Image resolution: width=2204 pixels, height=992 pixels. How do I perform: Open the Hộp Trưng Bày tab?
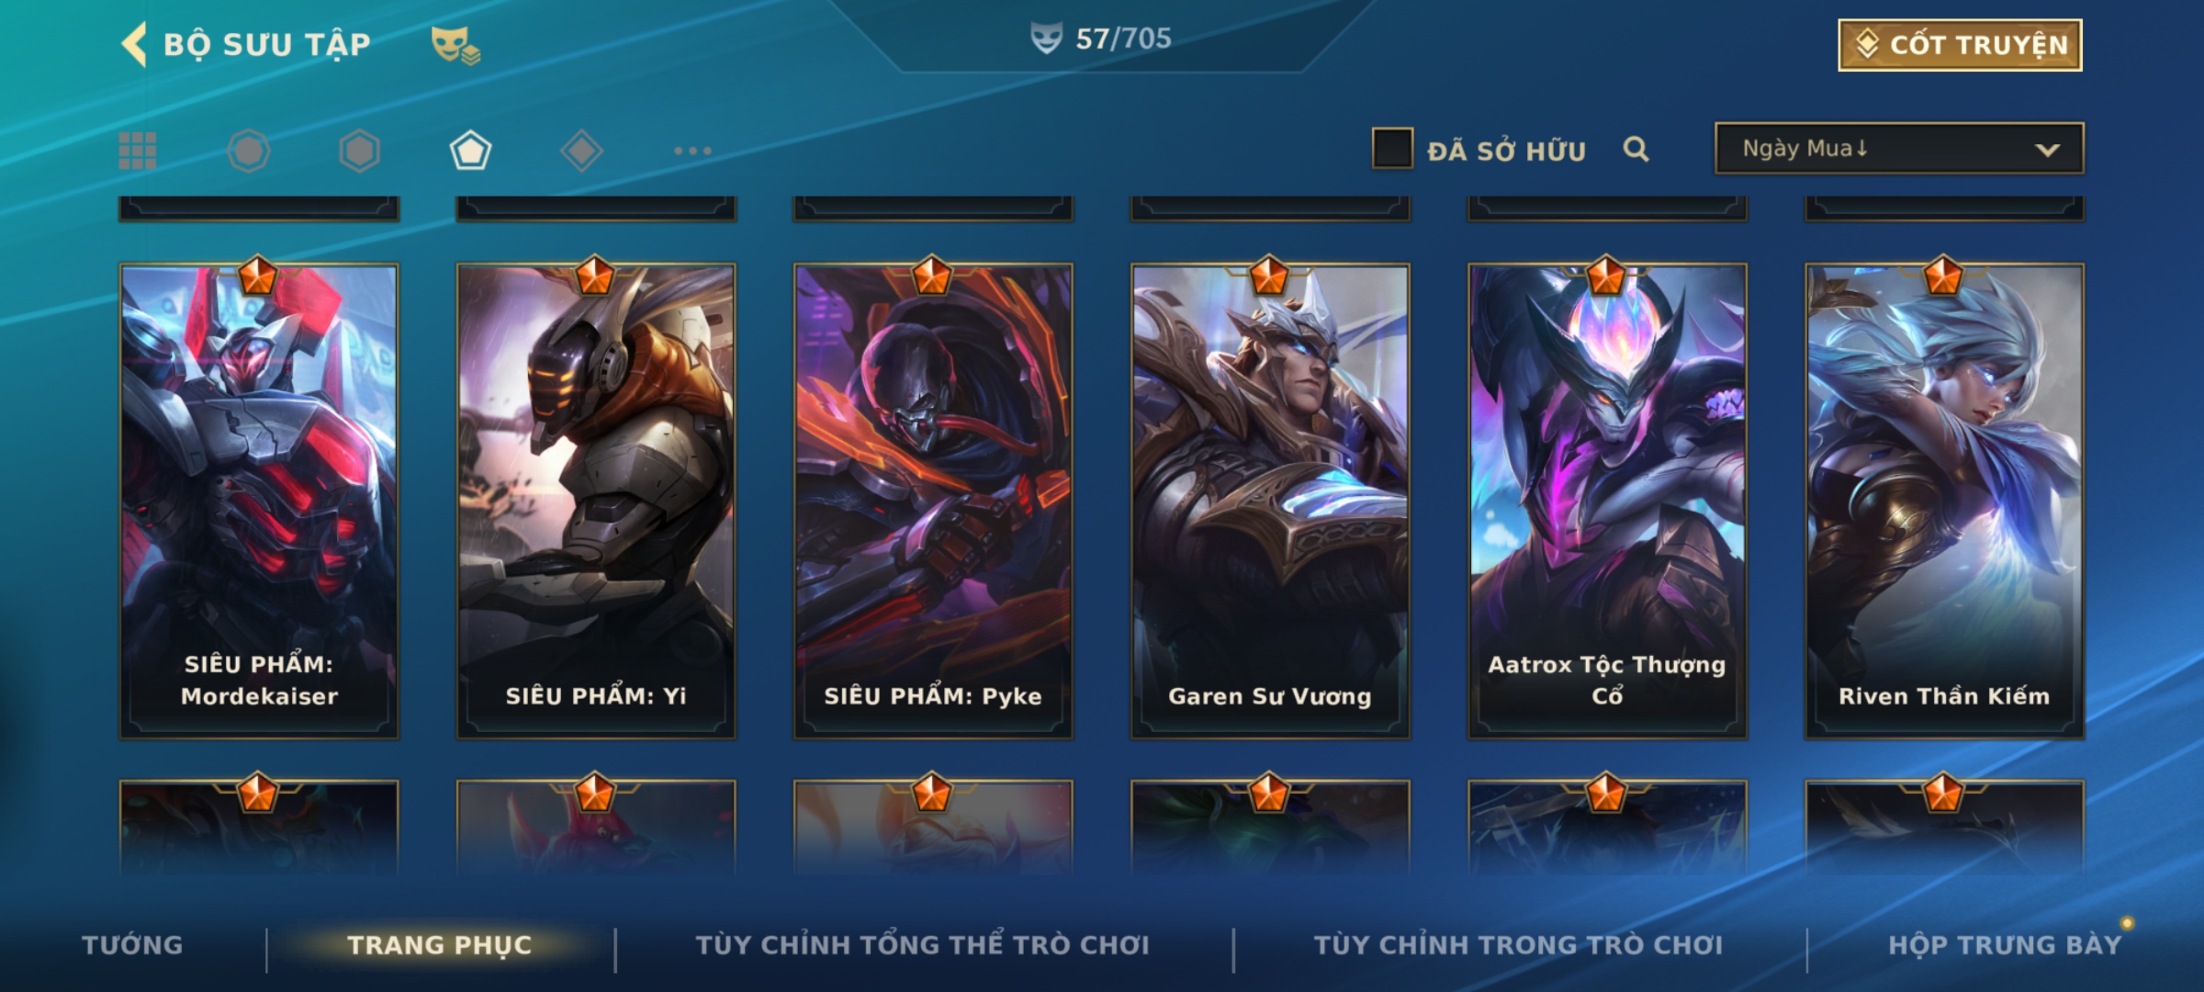2005,945
